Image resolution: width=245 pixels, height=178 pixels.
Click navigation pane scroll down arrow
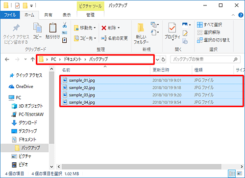51,167
